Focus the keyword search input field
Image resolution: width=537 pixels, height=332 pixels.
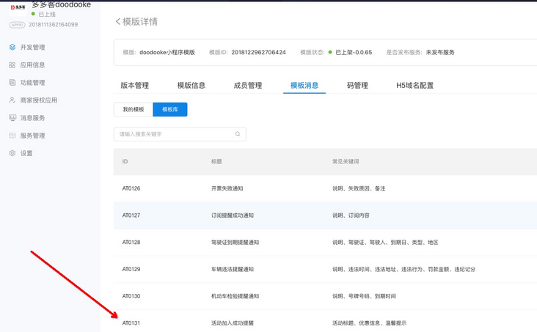pyautogui.click(x=175, y=134)
